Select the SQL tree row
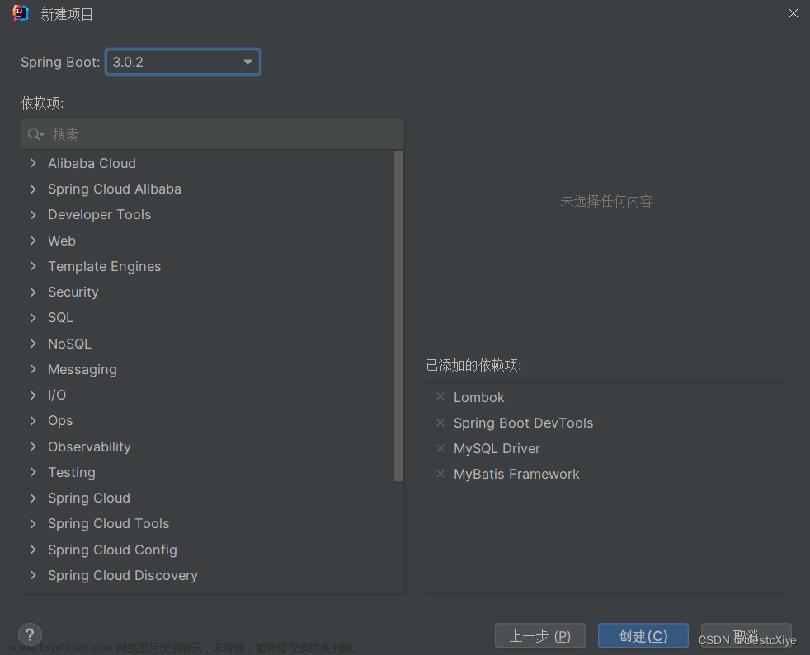 pyautogui.click(x=208, y=317)
